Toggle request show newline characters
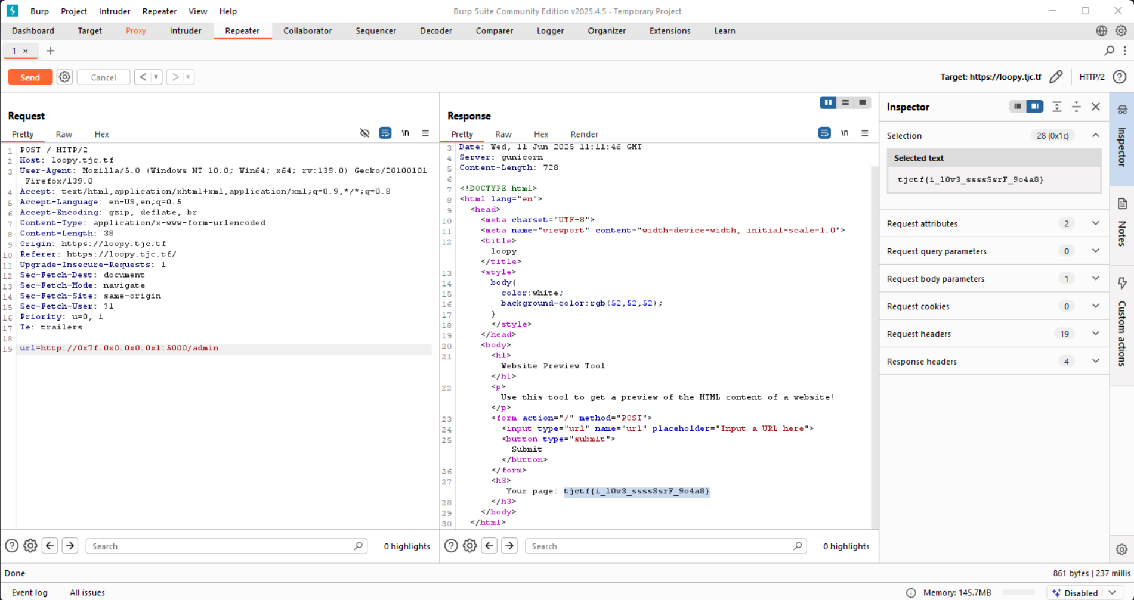This screenshot has height=600, width=1134. 406,133
